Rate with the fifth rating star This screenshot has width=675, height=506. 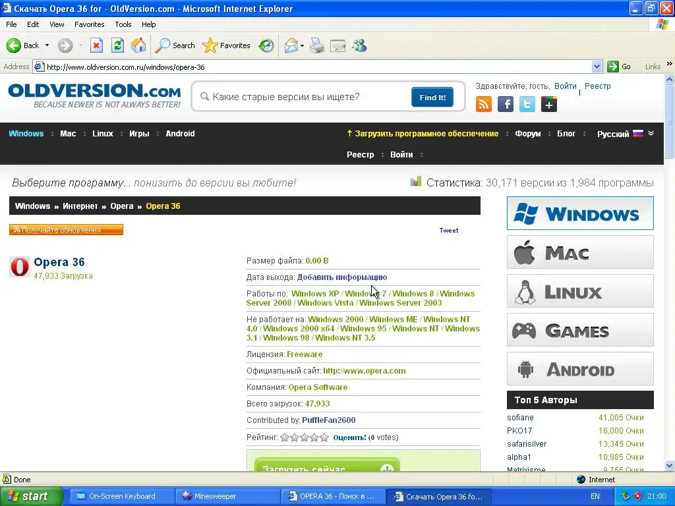point(324,437)
